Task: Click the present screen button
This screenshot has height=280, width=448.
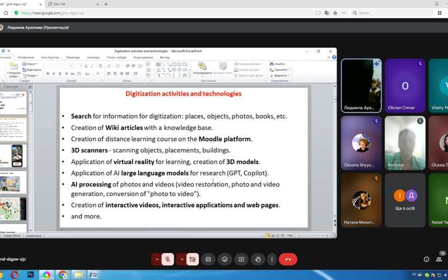Action: [x=241, y=259]
